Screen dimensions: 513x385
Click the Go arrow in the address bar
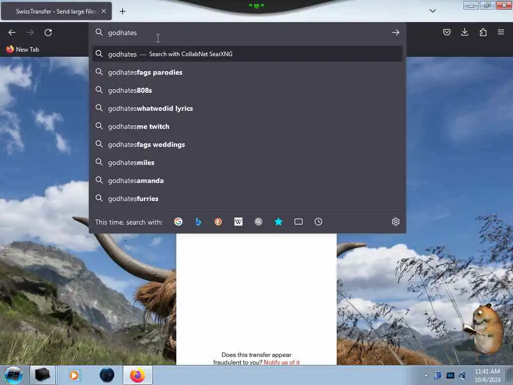tap(396, 33)
